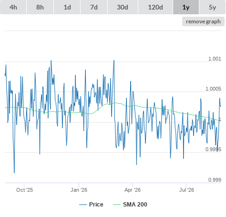Screen dimensions: 226x217
Task: Click the 1.0005 y-axis gridline label
Action: (x=213, y=89)
